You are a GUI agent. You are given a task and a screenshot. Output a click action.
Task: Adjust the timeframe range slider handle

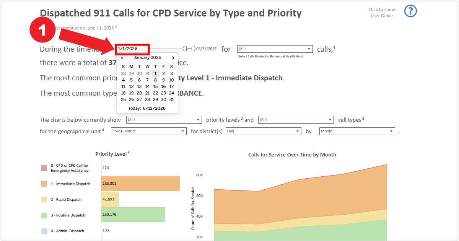189,49
